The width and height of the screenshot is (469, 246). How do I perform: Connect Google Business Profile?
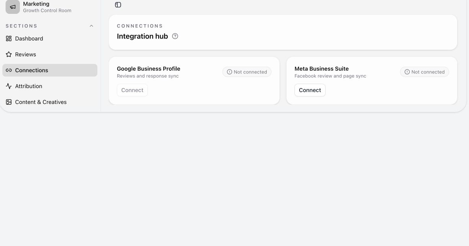pyautogui.click(x=132, y=90)
